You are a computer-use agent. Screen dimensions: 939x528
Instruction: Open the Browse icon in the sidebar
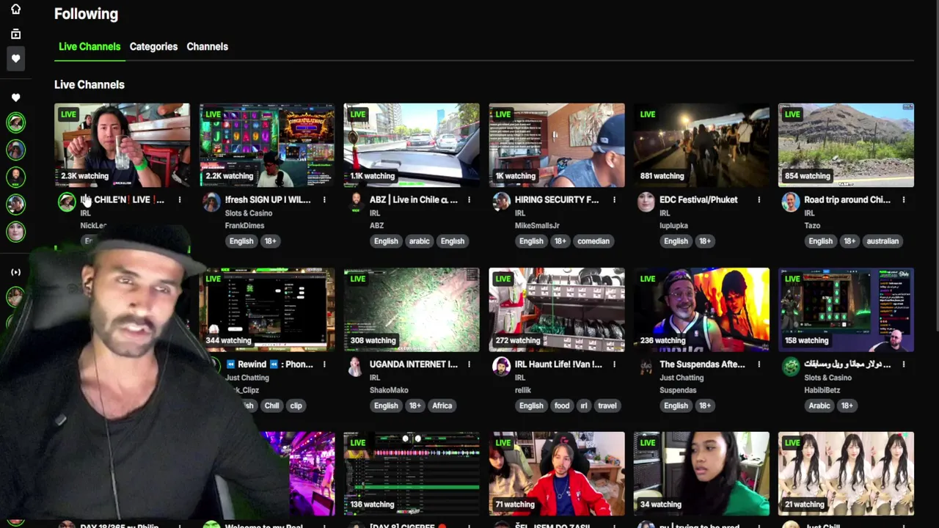click(15, 34)
